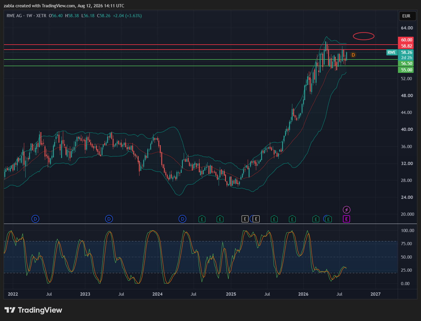The image size is (421, 321).
Task: Click the 40.00 price scale label
Action: [x=407, y=129]
